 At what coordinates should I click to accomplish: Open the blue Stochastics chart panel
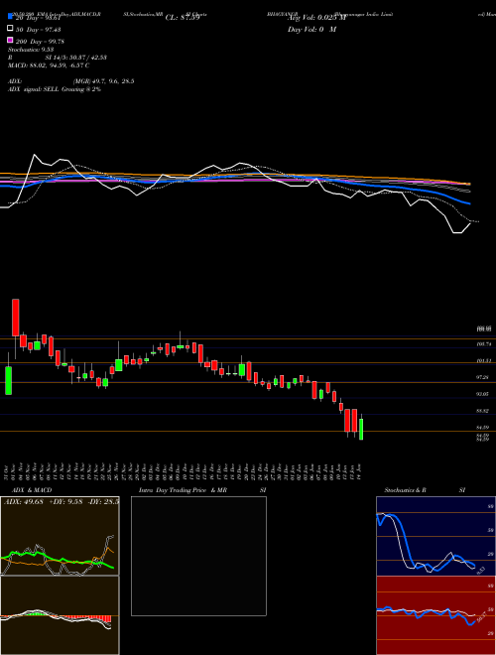coord(435,536)
